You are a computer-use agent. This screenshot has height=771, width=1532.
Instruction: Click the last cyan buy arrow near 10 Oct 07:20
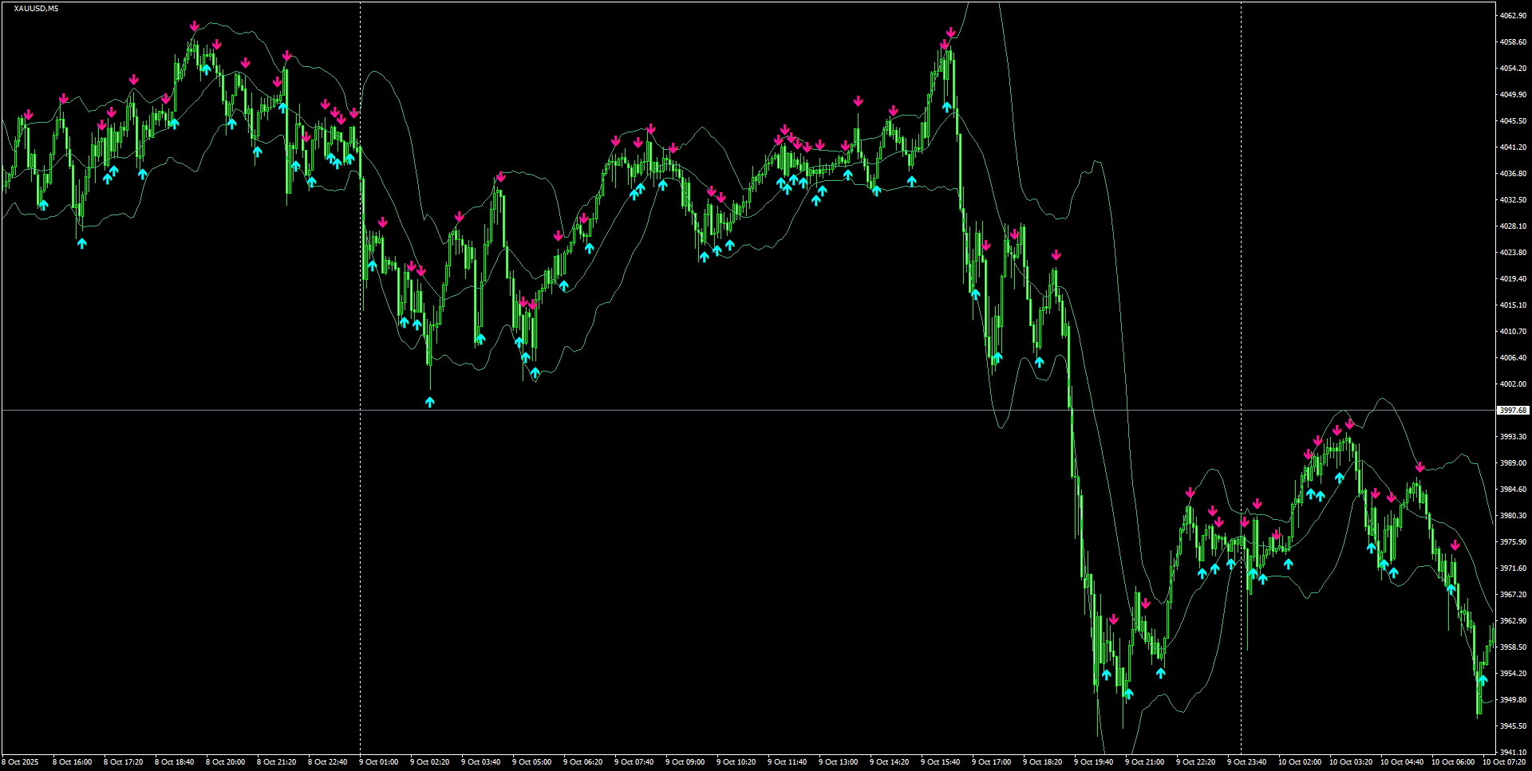pos(1483,680)
